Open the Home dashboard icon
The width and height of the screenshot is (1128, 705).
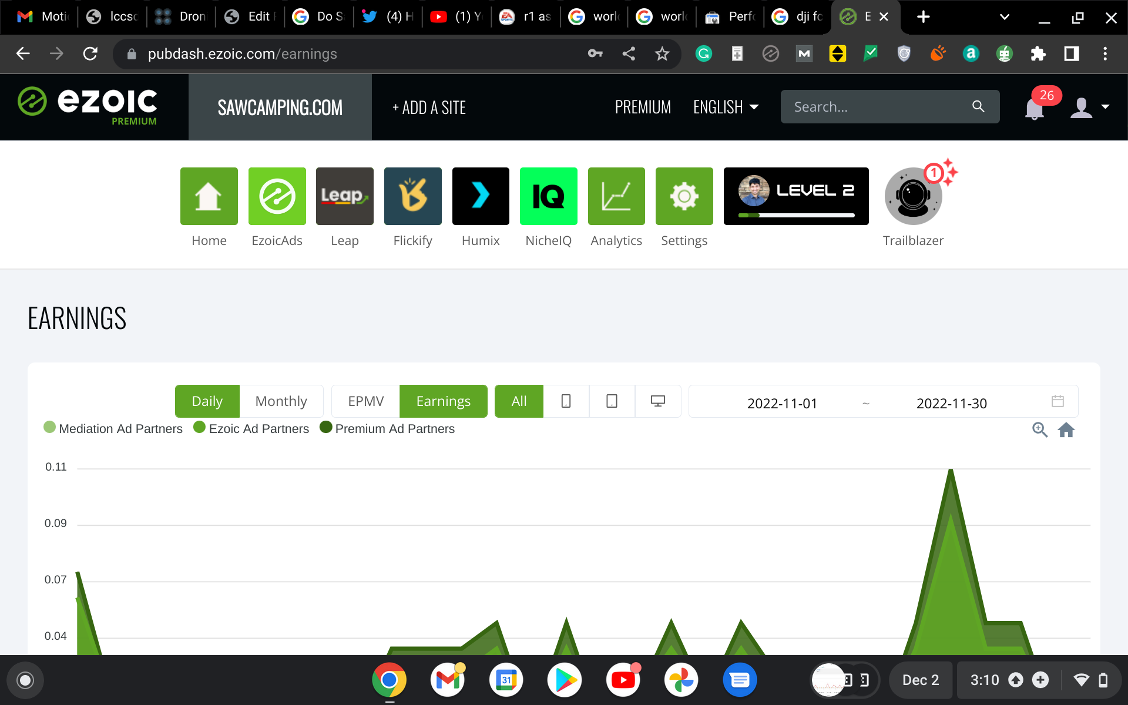209,196
